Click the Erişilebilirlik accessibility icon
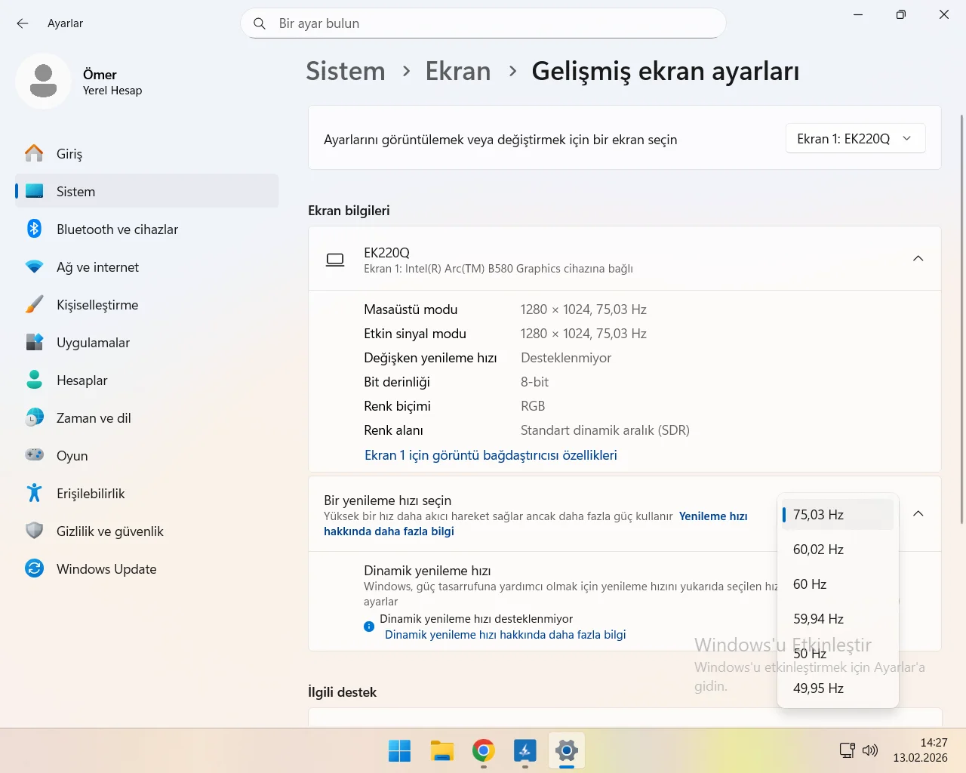This screenshot has width=966, height=773. [x=34, y=493]
